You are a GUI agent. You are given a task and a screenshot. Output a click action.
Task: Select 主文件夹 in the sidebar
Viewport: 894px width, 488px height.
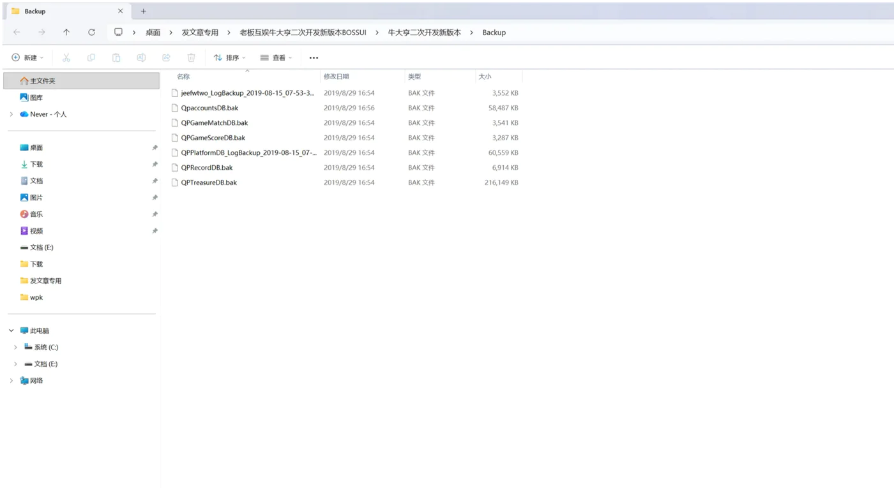click(82, 81)
